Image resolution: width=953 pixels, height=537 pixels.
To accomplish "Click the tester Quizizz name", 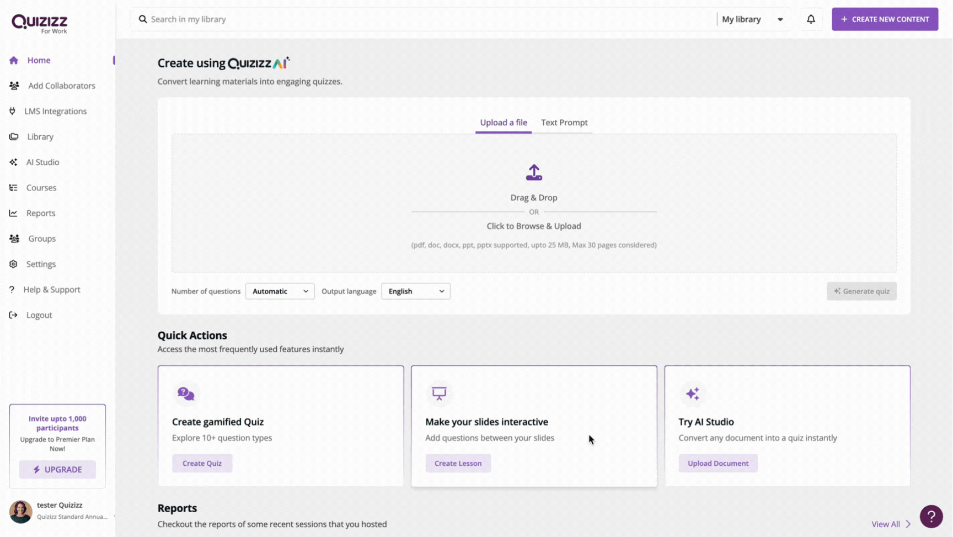I will point(60,505).
